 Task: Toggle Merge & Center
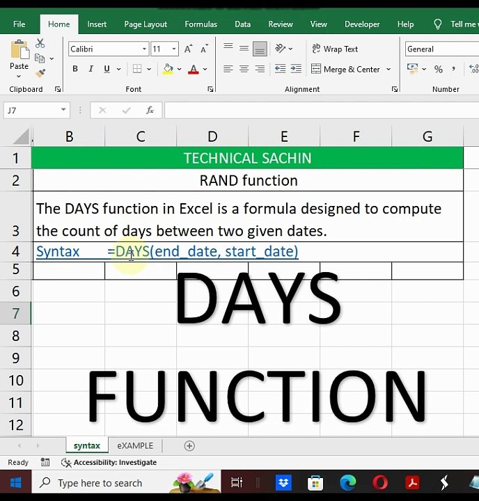(345, 69)
